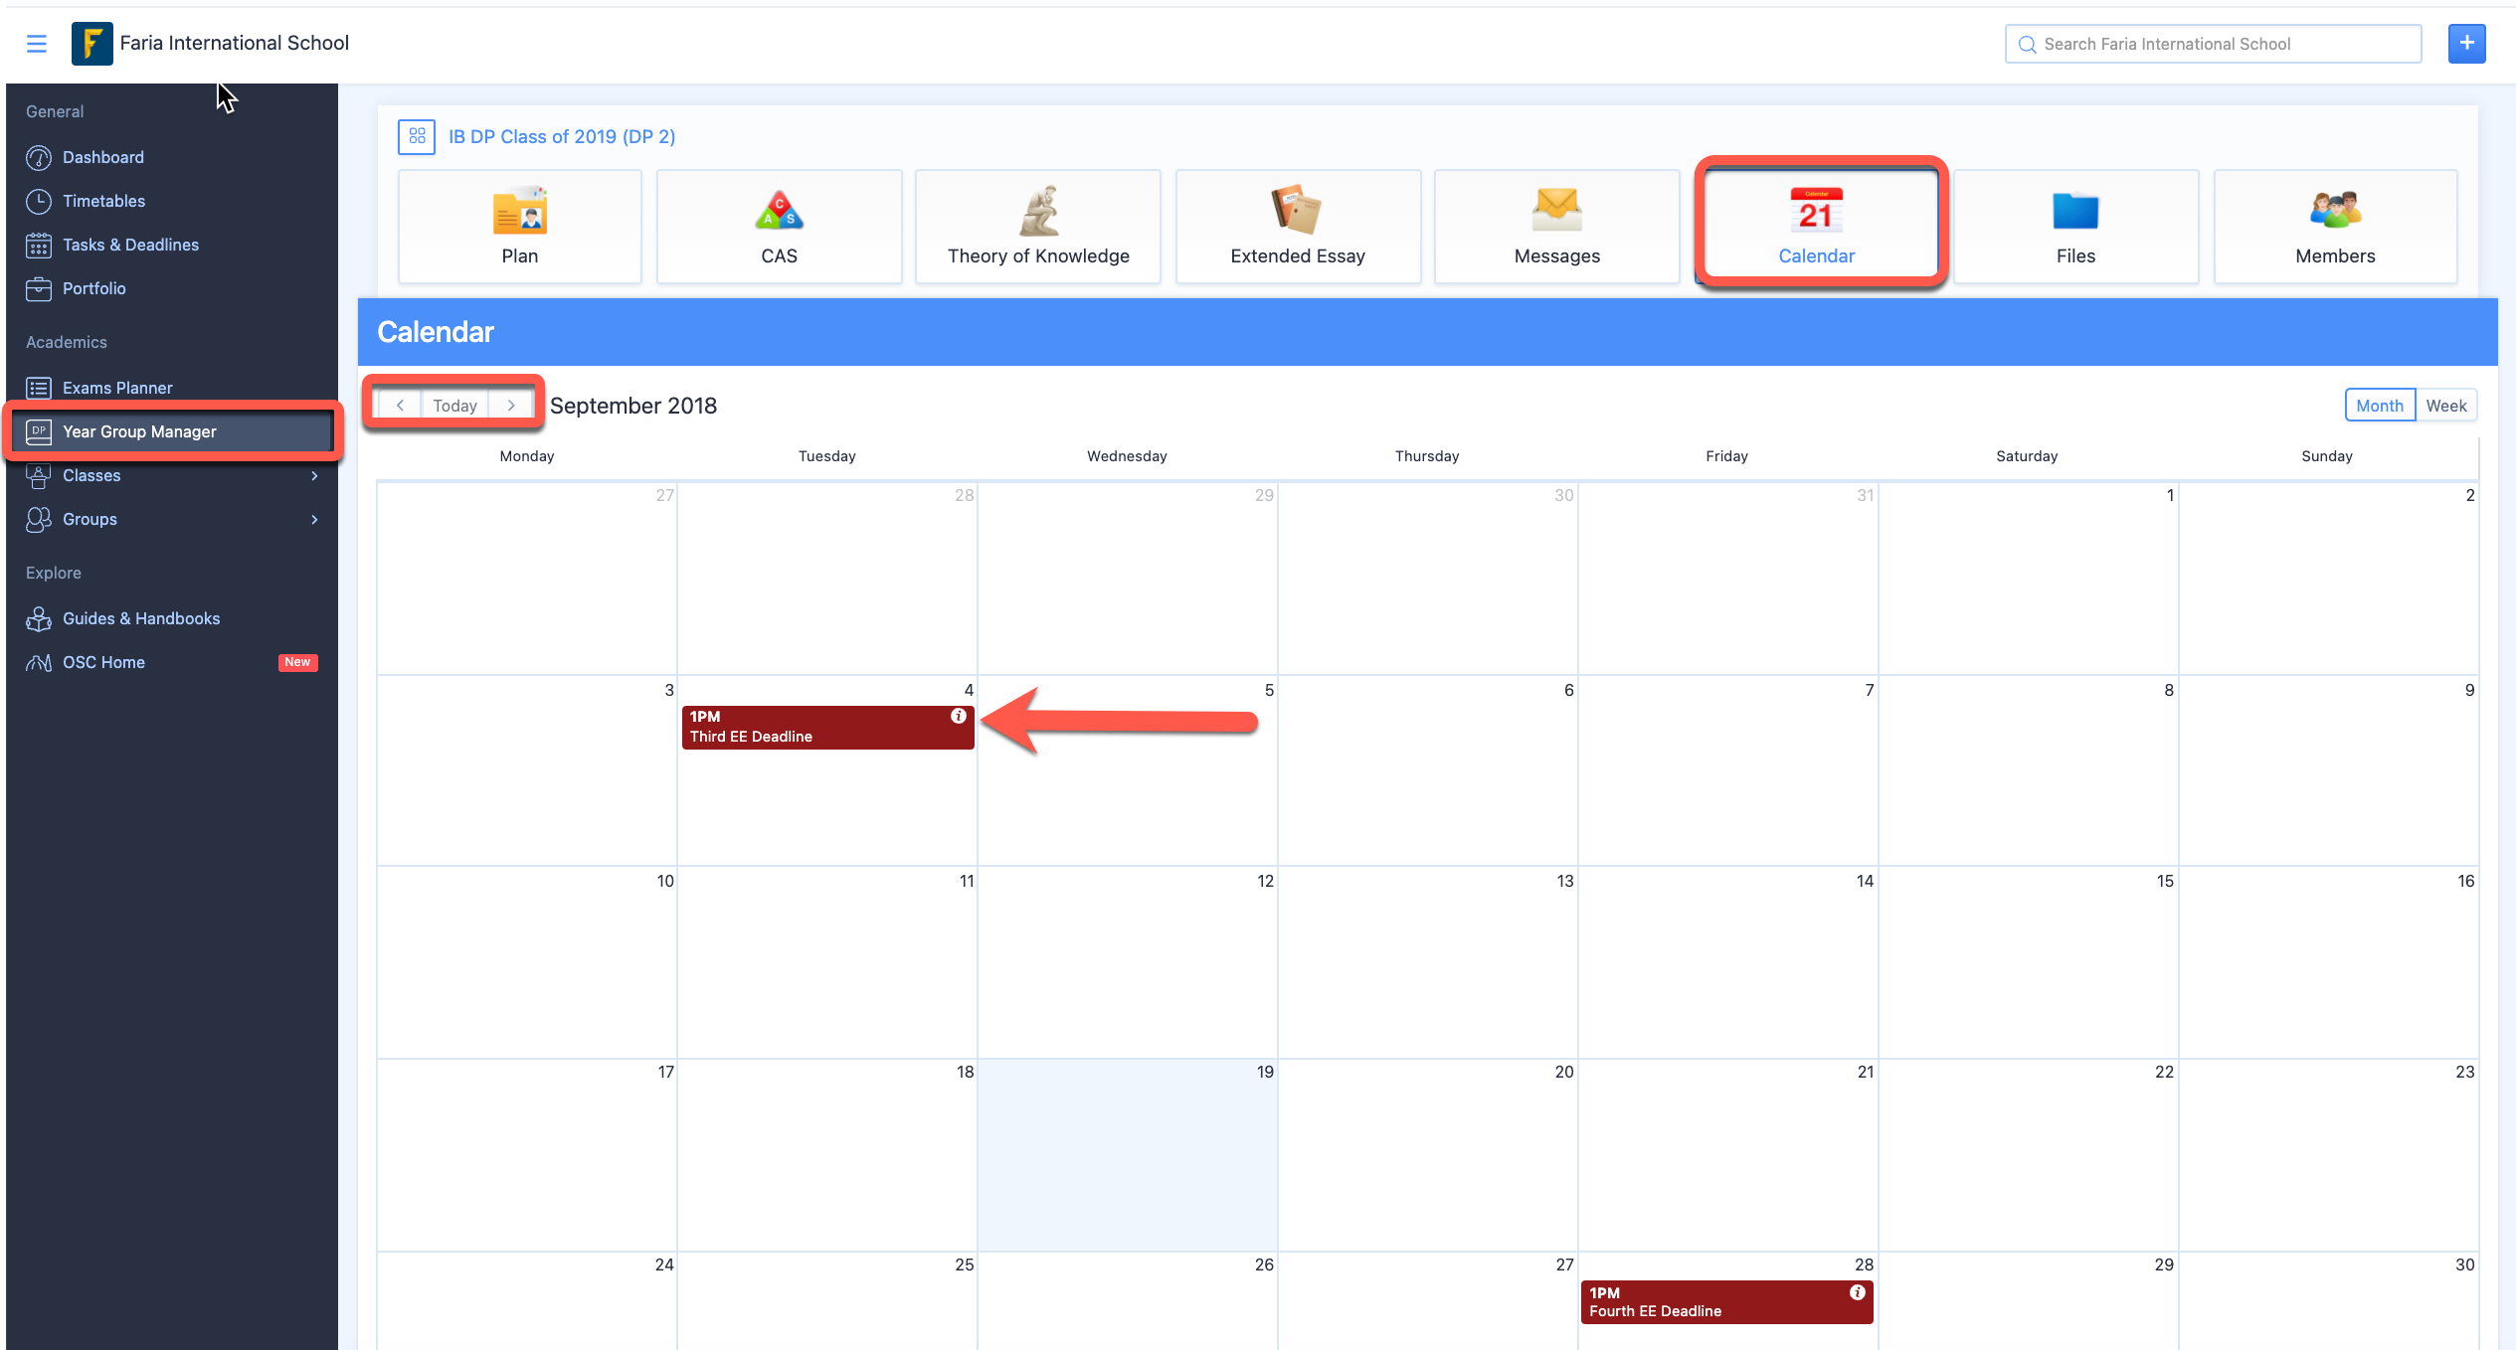Image resolution: width=2516 pixels, height=1350 pixels.
Task: Click the 'September 2018' month heading
Action: pyautogui.click(x=633, y=406)
